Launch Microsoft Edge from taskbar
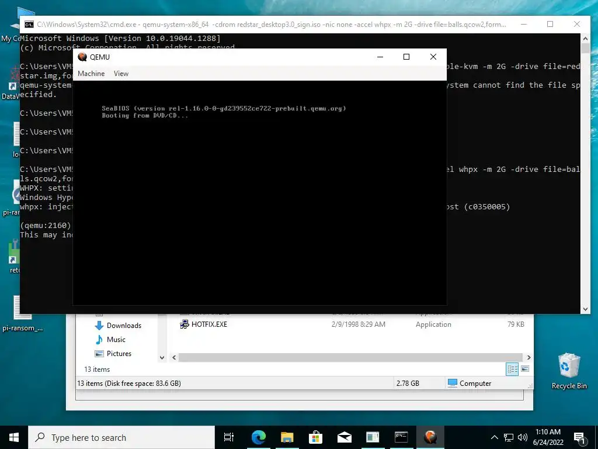Screen dimensions: 598x449 (x=259, y=437)
